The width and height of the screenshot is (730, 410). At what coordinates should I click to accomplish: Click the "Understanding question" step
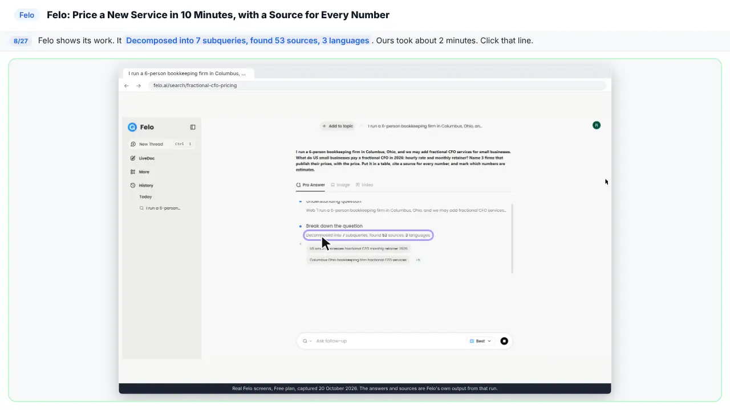pos(334,202)
